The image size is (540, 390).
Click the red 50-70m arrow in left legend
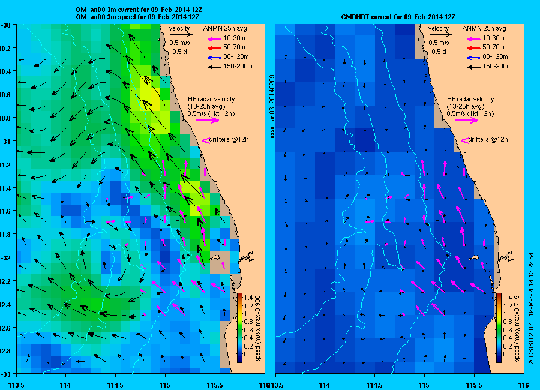tap(215, 48)
